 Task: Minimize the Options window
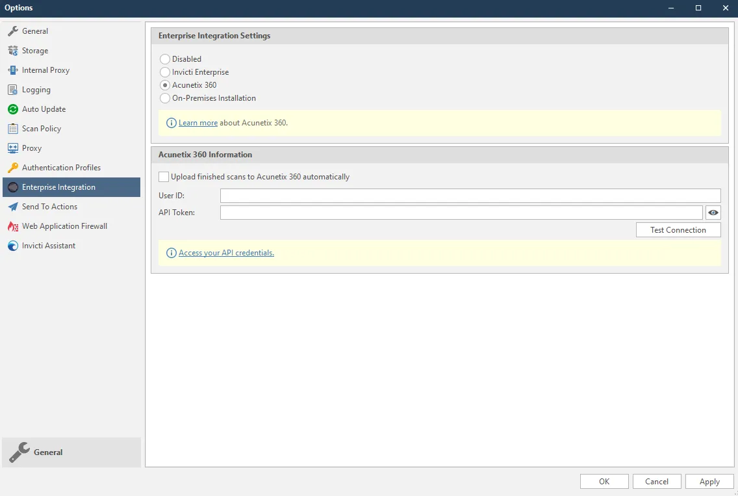pos(671,8)
